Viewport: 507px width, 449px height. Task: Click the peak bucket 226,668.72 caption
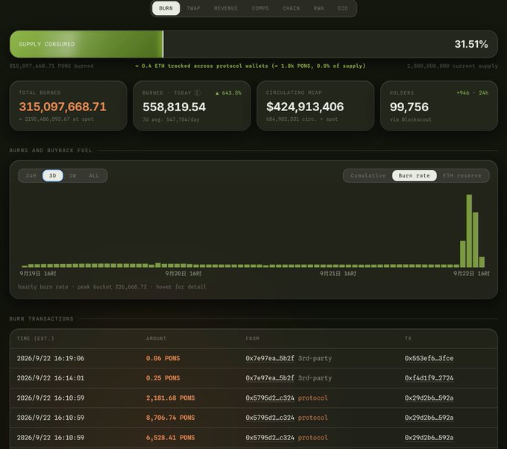pyautogui.click(x=112, y=287)
